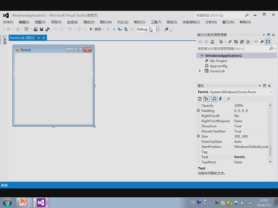Viewport: 278px width, 208px height.
Task: Open the 调试(D) menu
Action: pyautogui.click(x=89, y=22)
